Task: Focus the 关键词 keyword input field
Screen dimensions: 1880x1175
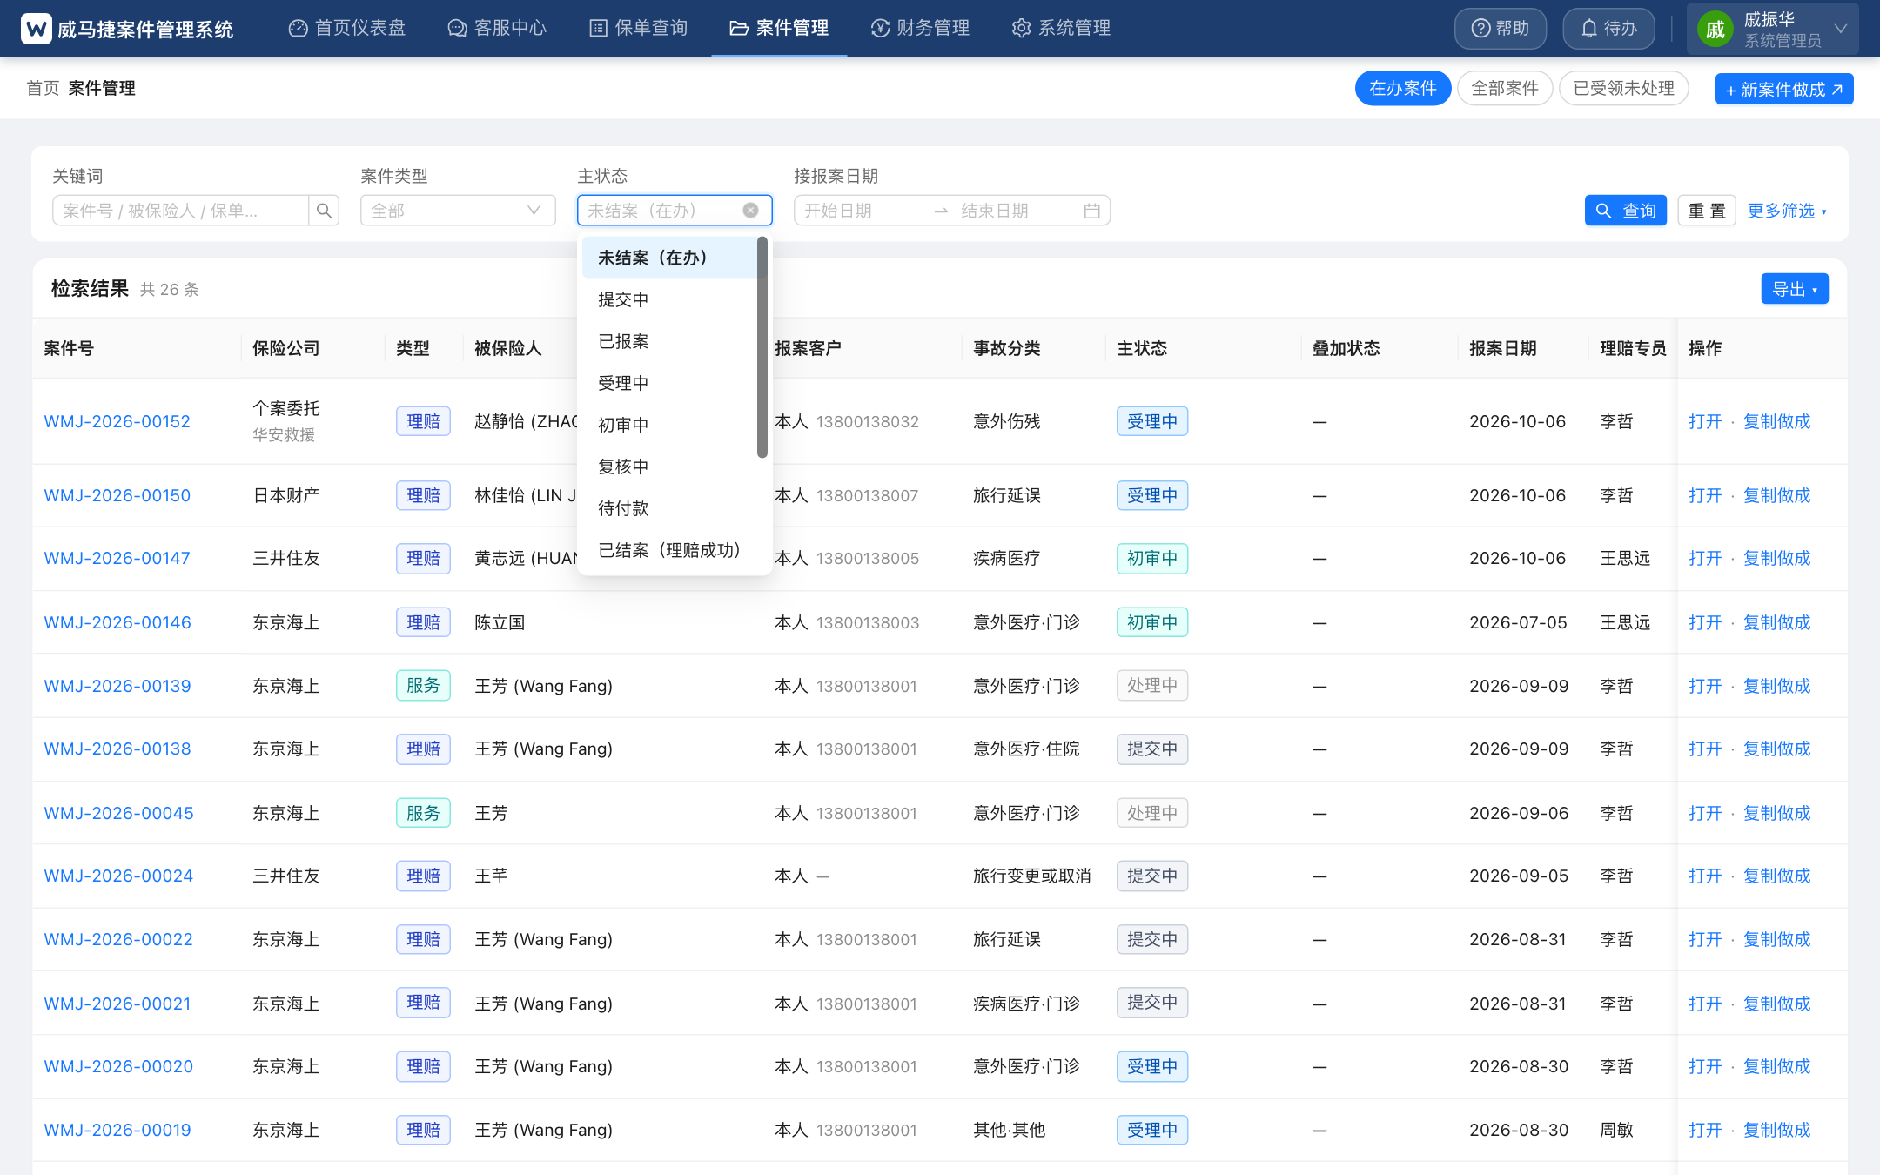Action: tap(180, 211)
